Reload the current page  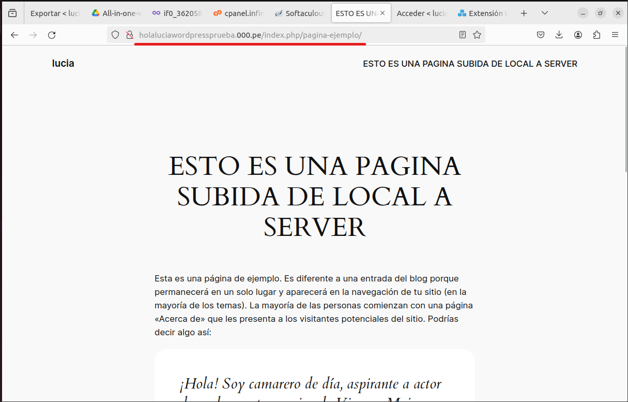[52, 35]
